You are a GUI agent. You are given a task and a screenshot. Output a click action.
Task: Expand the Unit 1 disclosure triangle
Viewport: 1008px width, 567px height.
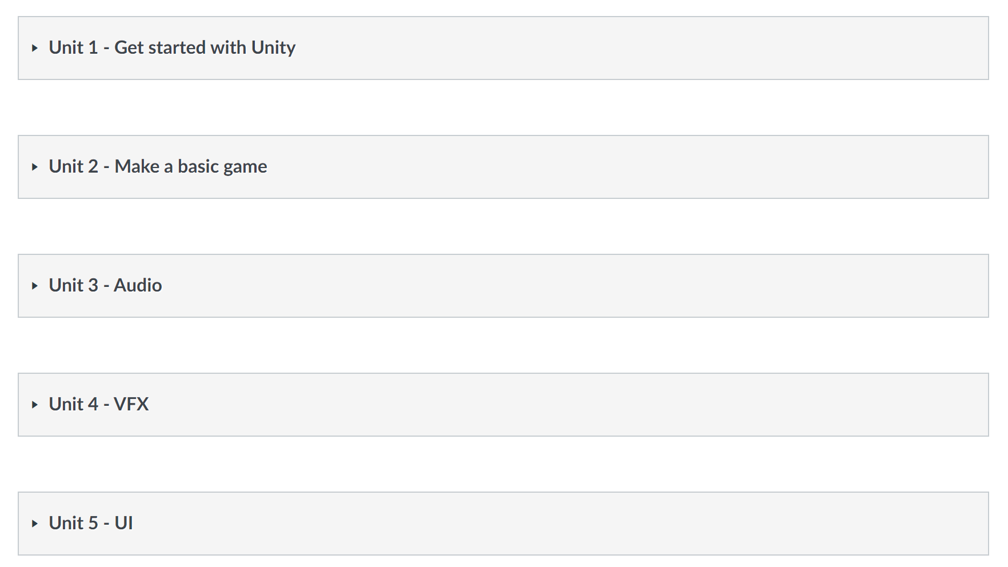coord(35,48)
